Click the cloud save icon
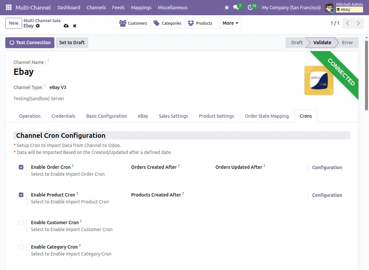 (66, 26)
